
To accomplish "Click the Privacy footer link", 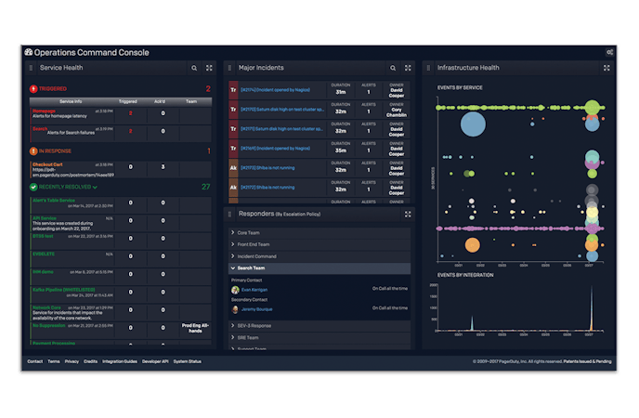I will tap(72, 361).
